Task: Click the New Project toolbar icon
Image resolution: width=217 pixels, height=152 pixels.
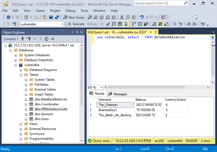Action: click(x=26, y=17)
